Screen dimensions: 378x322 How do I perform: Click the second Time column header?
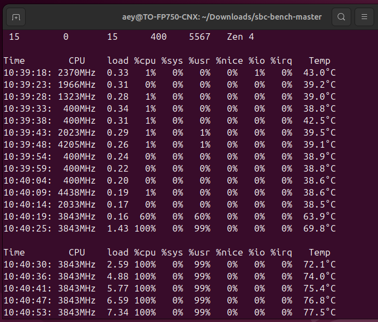[14, 252]
